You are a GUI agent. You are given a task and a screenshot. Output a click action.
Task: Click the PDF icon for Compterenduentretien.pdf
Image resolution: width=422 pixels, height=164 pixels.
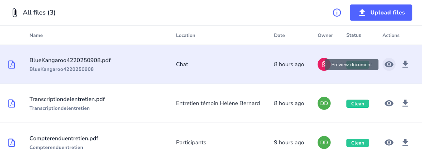pos(12,143)
